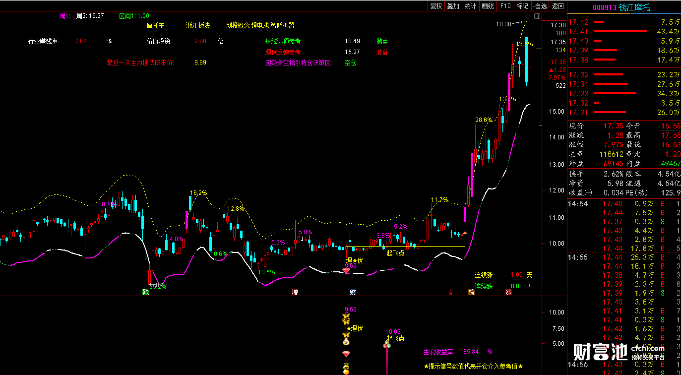Click the 空仓 position status
Screen dimensions: 681x375
point(351,63)
